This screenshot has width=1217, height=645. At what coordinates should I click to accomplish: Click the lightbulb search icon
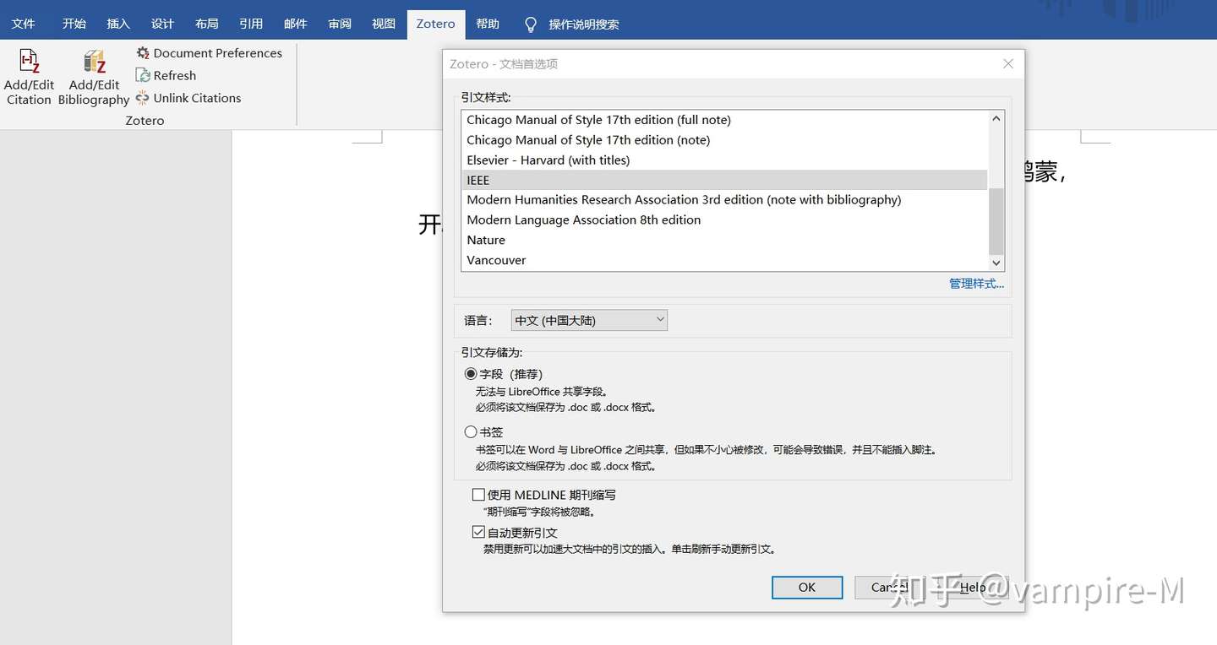coord(531,24)
